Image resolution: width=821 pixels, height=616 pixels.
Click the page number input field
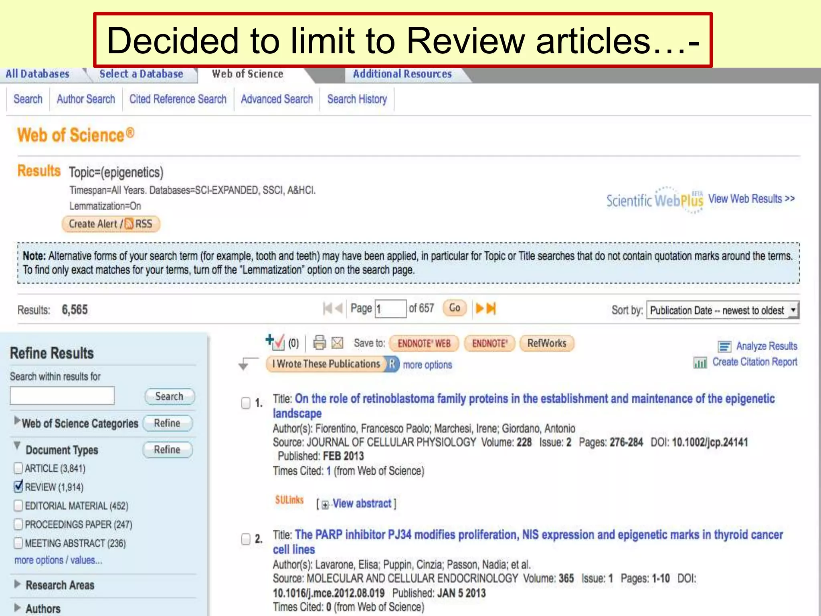(390, 309)
